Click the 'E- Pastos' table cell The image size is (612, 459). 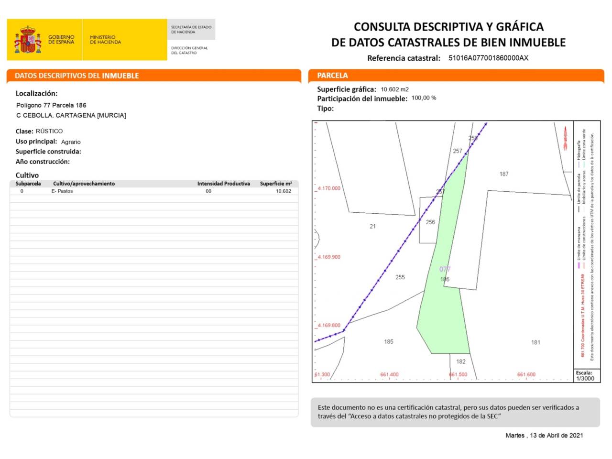point(62,191)
